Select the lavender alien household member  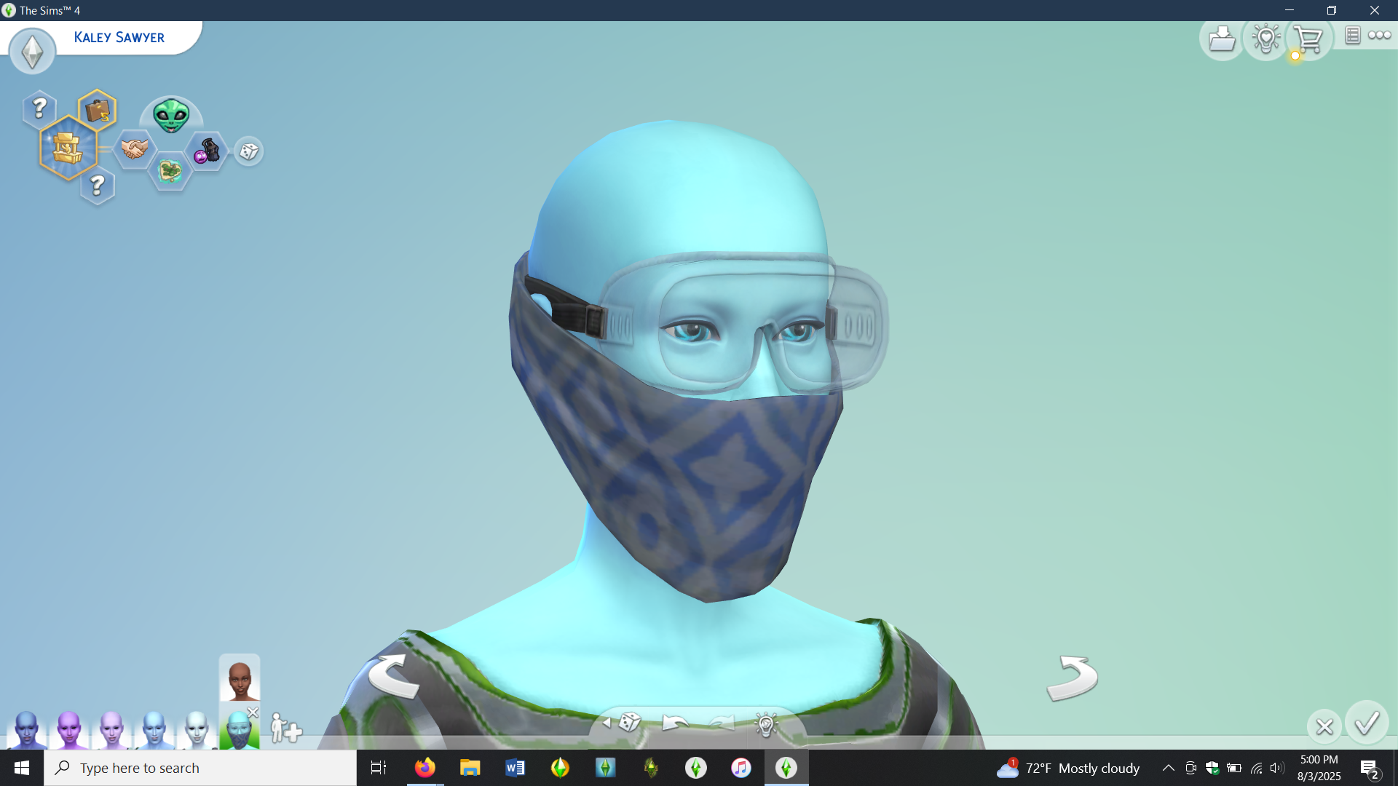coord(111,729)
